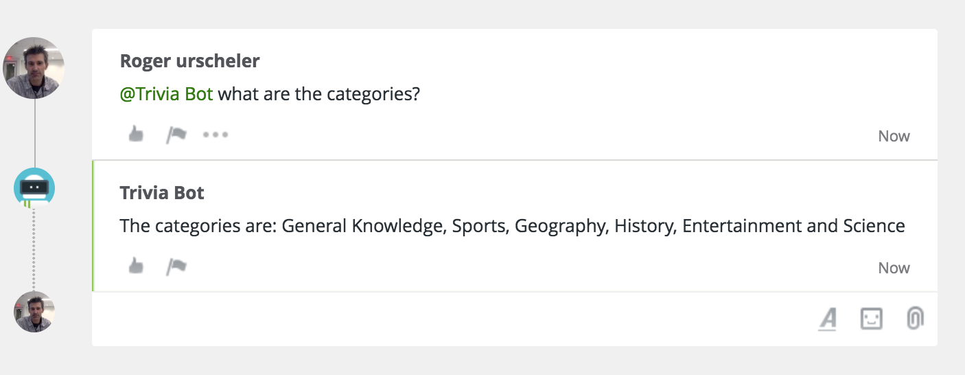
Task: Click Roger's question message text
Action: (318, 94)
